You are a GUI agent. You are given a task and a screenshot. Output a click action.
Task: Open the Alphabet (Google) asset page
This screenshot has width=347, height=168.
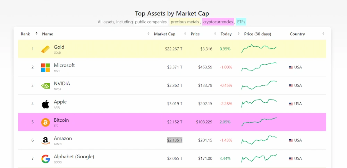point(74,157)
